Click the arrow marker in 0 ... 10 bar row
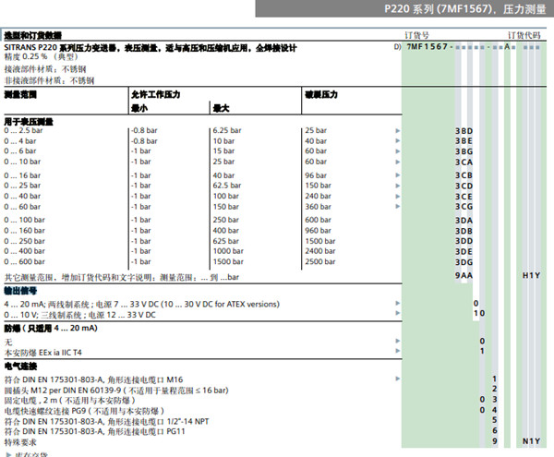Image resolution: width=554 pixels, height=457 pixels. pyautogui.click(x=398, y=162)
